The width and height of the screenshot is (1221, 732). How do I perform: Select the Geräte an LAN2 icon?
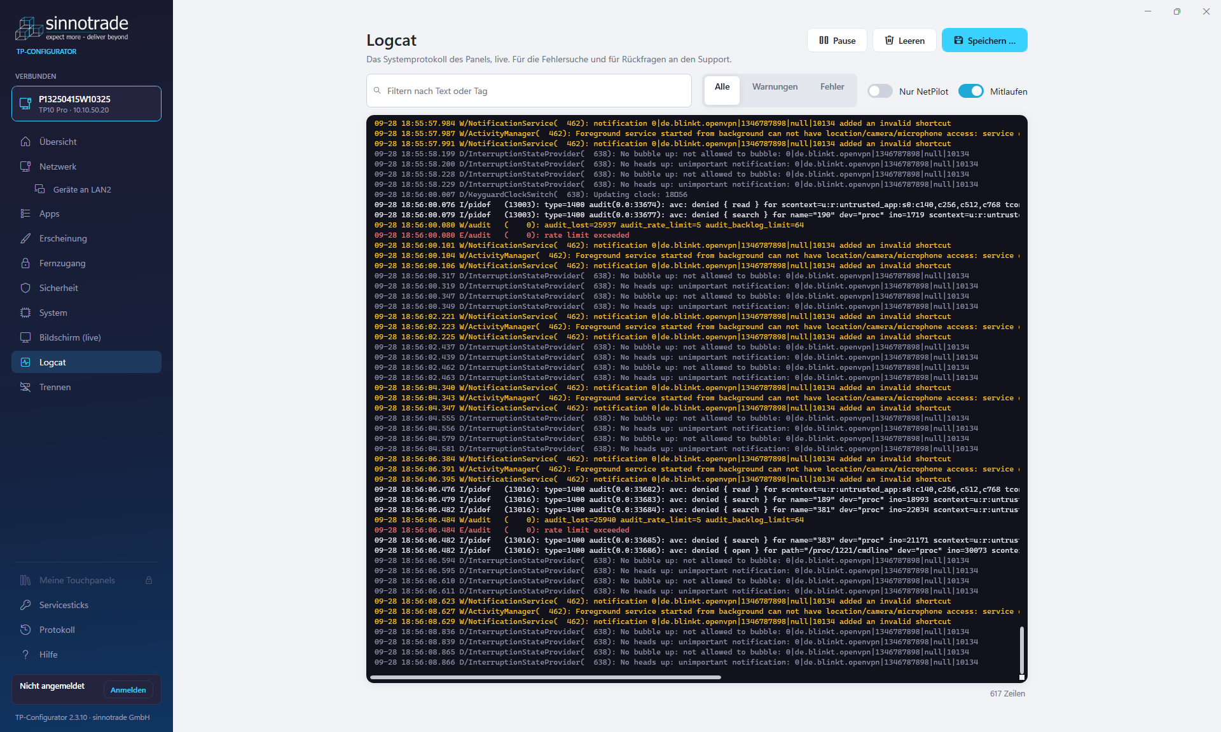pos(39,189)
